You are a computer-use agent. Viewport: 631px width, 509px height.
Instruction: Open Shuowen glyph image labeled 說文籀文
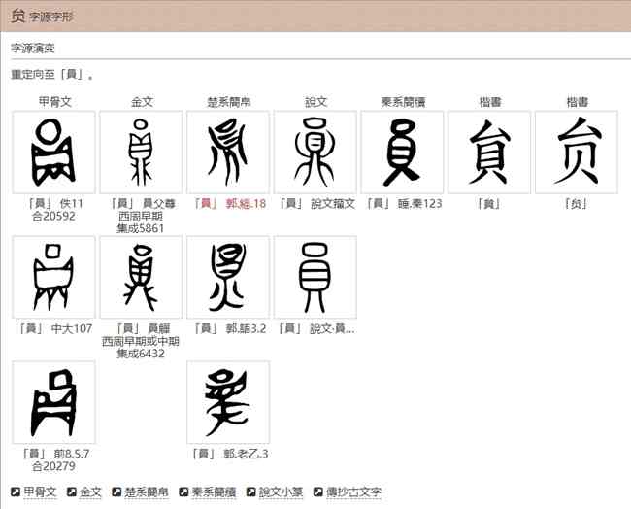[315, 153]
